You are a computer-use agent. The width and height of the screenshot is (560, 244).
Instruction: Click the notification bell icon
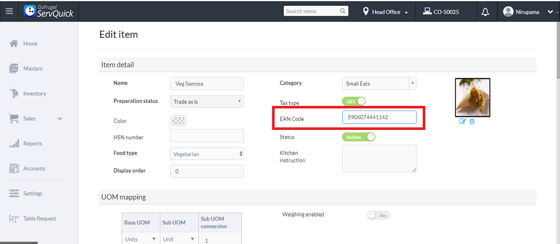(485, 12)
